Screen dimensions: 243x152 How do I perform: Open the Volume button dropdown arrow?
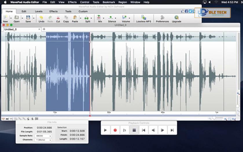pos(129,18)
